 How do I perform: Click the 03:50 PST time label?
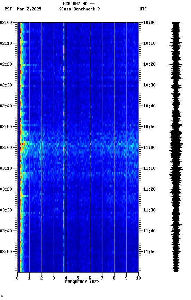(6, 252)
